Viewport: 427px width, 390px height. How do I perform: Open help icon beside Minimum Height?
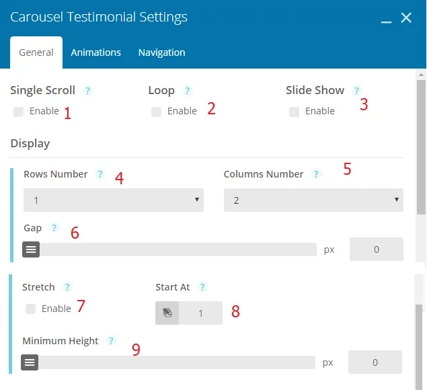pos(111,341)
